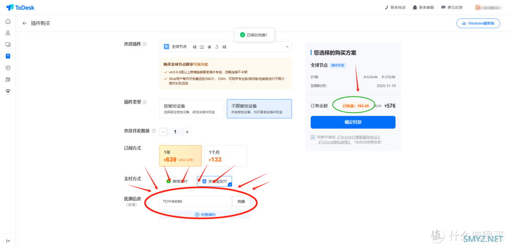Open 意见反馈 feedback in header
This screenshot has height=248, width=509.
pyautogui.click(x=452, y=7)
